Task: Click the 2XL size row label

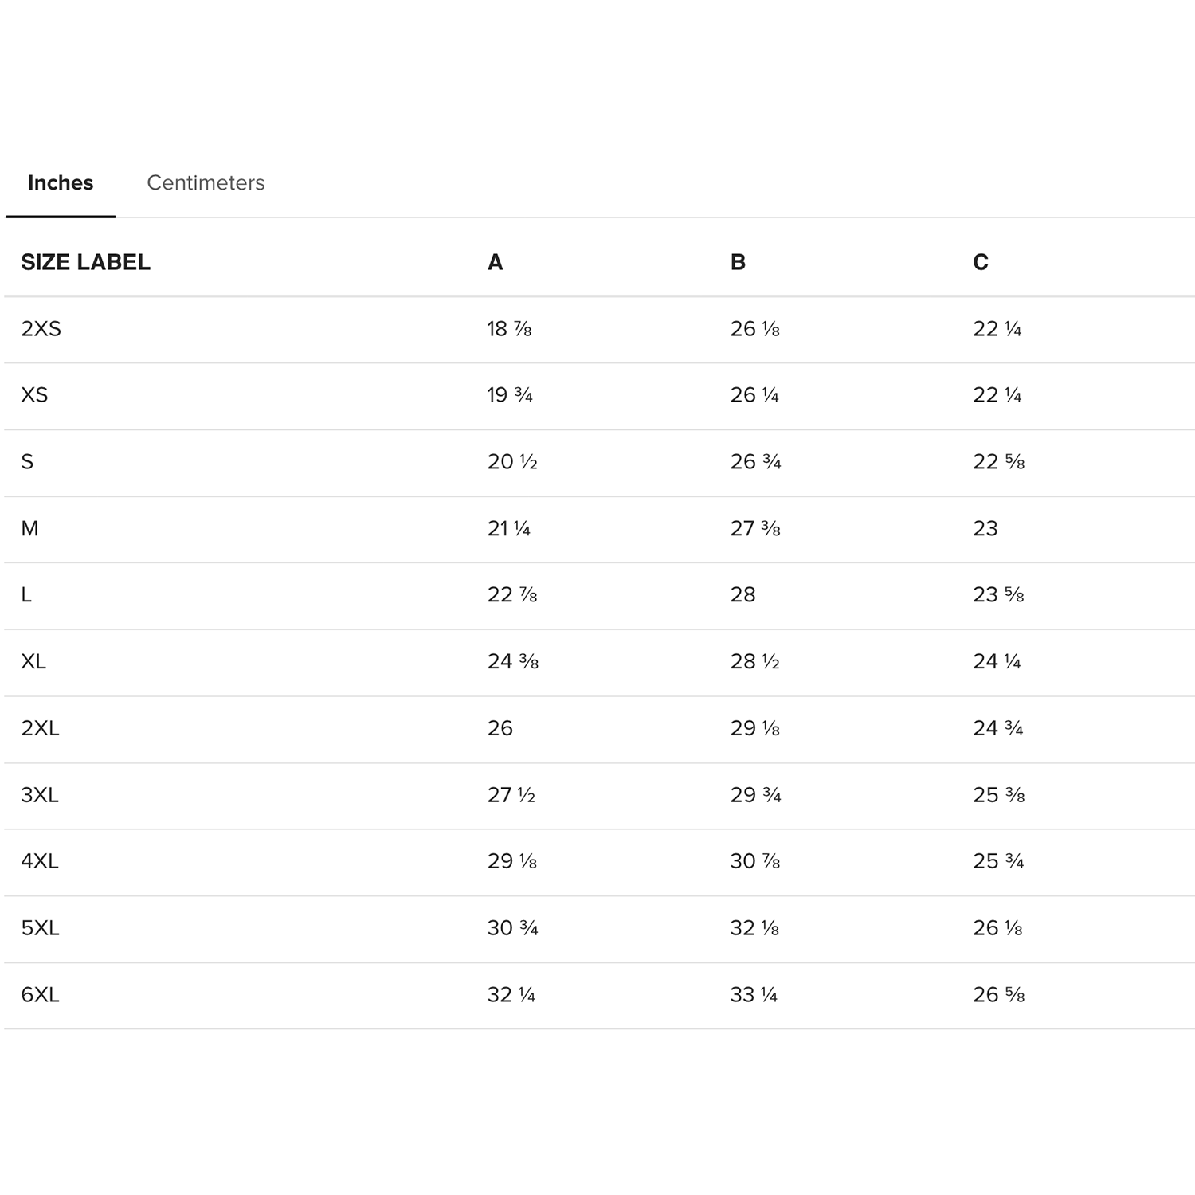Action: click(x=40, y=728)
